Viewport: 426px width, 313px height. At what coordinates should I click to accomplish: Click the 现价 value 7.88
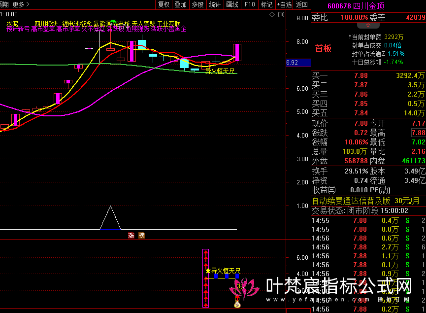click(x=361, y=123)
